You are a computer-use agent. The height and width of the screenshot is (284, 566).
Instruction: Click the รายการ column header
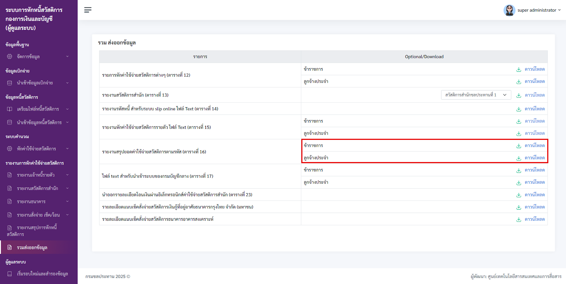(x=200, y=57)
